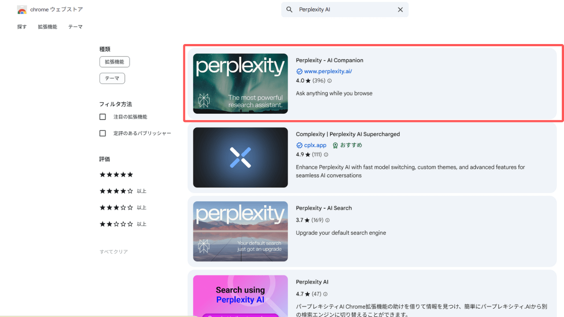Select the five-star rating filter
This screenshot has height=317, width=564.
coord(116,175)
